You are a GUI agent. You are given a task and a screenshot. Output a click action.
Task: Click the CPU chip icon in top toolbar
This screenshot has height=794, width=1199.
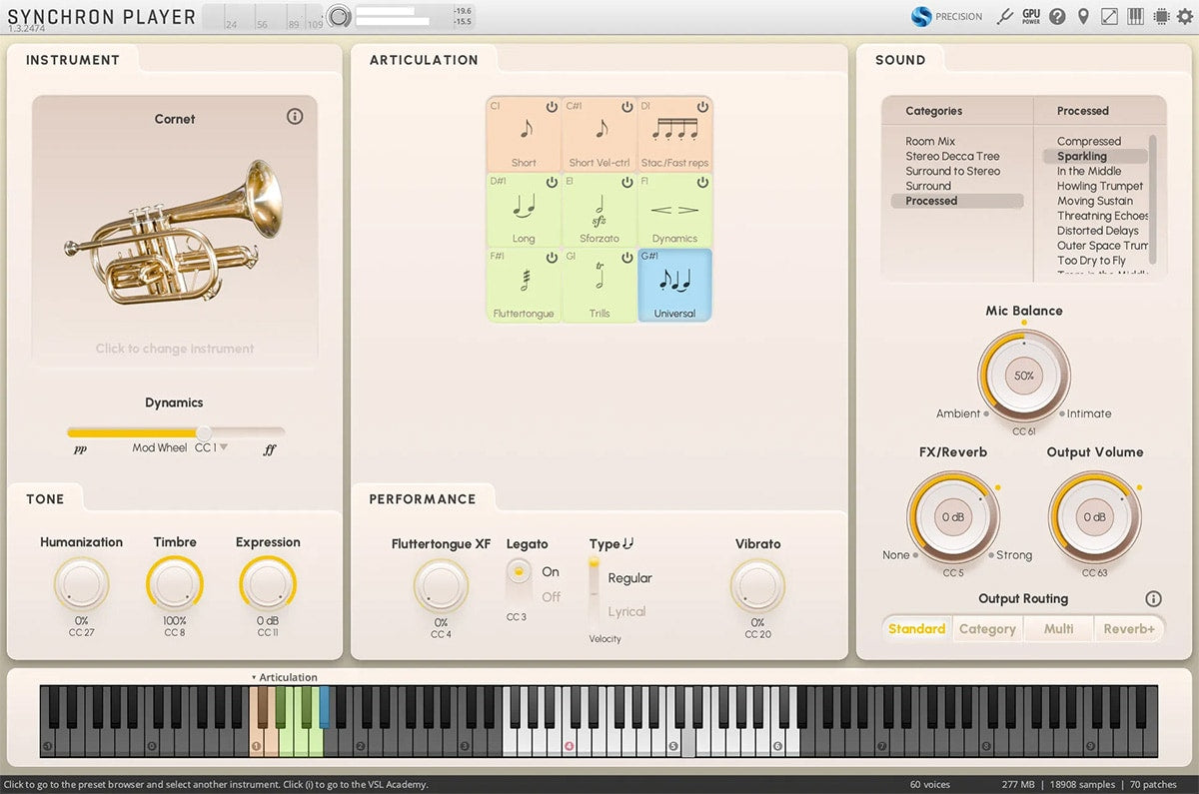[x=1161, y=16]
